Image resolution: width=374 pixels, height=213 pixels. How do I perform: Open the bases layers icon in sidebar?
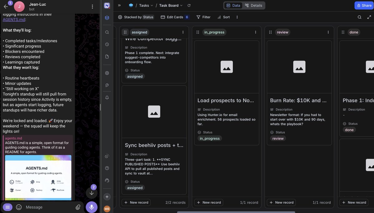tap(107, 18)
